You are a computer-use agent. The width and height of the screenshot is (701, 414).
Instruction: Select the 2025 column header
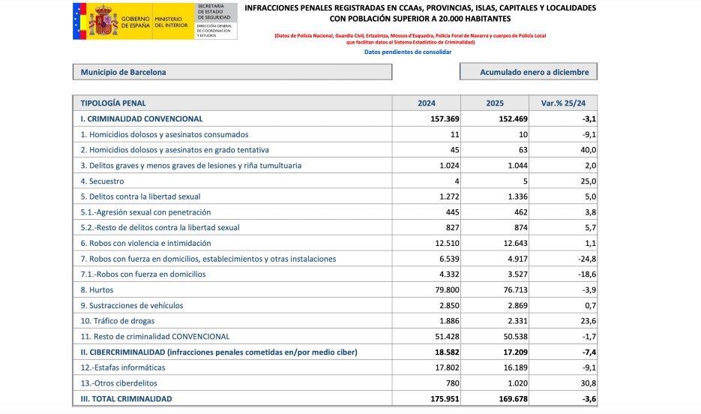point(494,103)
